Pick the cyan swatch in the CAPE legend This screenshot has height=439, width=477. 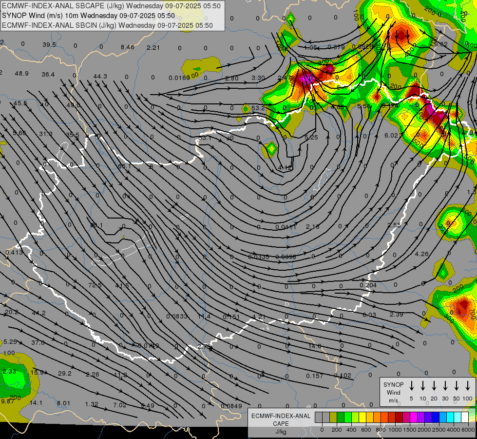click(x=450, y=418)
